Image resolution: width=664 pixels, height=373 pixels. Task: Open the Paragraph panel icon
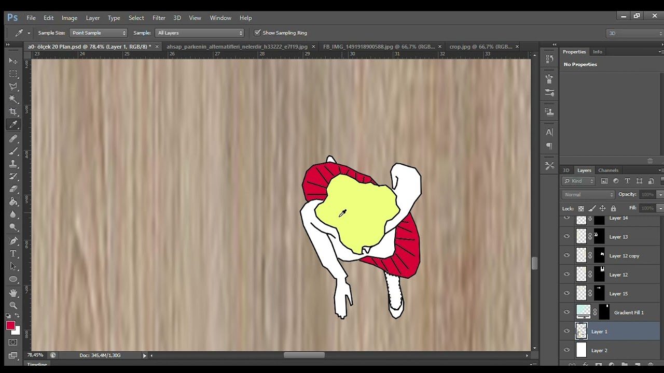point(549,146)
